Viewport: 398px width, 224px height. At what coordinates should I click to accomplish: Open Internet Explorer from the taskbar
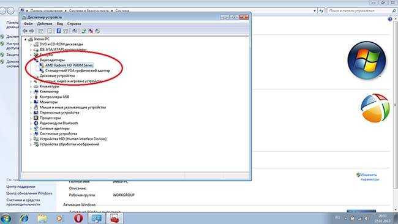pyautogui.click(x=24, y=218)
